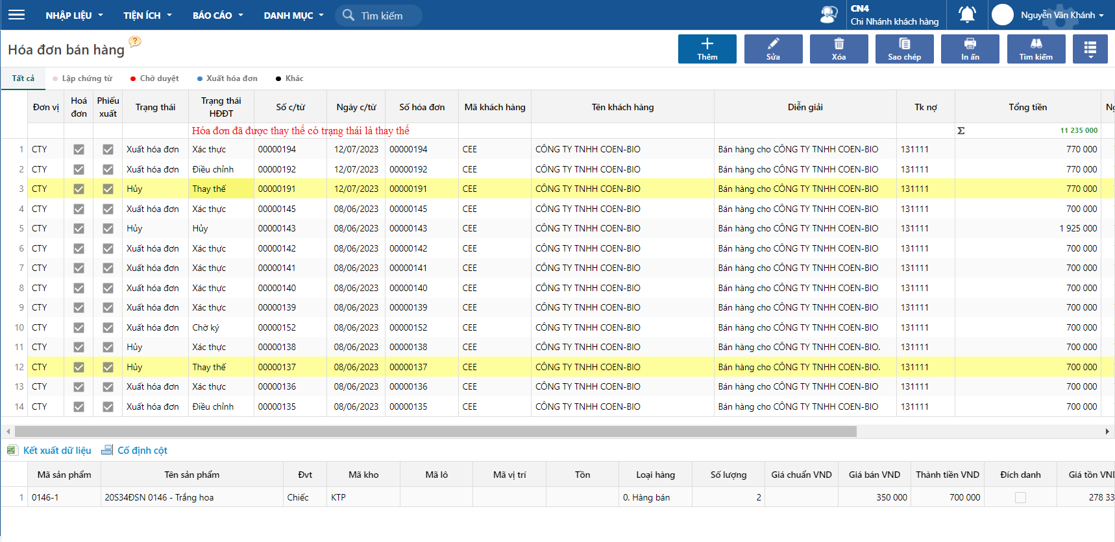
Task: Open the notification bell icon
Action: (967, 14)
